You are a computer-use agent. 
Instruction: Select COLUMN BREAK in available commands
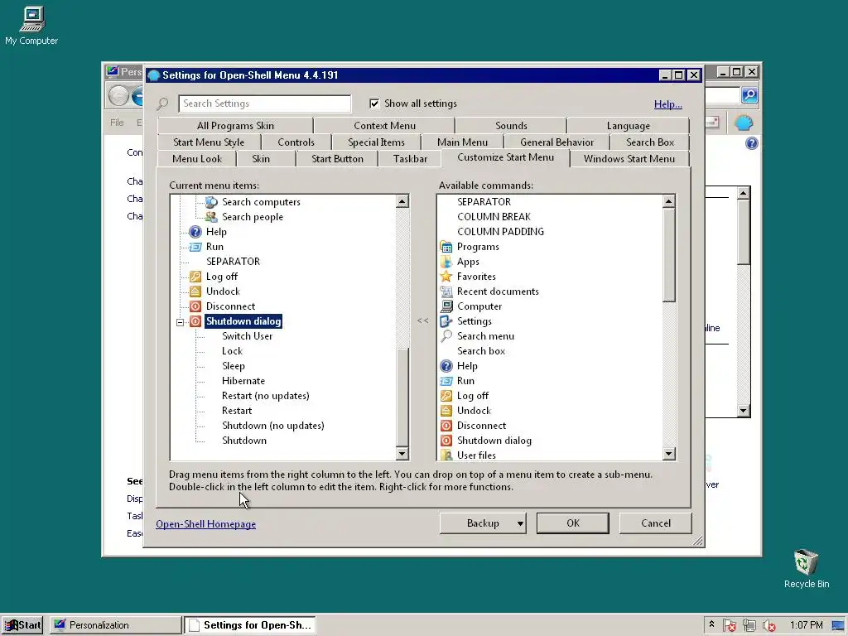pyautogui.click(x=494, y=217)
